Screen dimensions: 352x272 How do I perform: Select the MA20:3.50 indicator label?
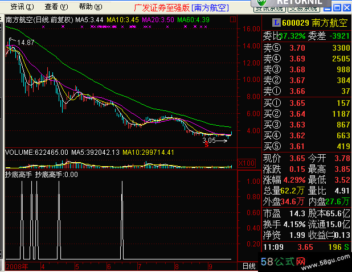pyautogui.click(x=158, y=20)
